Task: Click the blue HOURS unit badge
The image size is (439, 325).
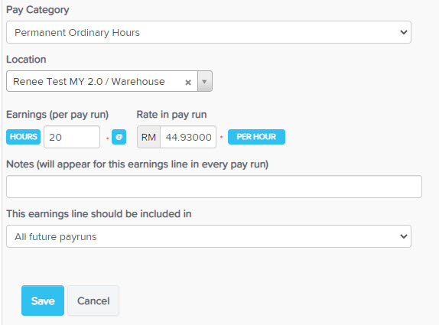Action: click(23, 137)
